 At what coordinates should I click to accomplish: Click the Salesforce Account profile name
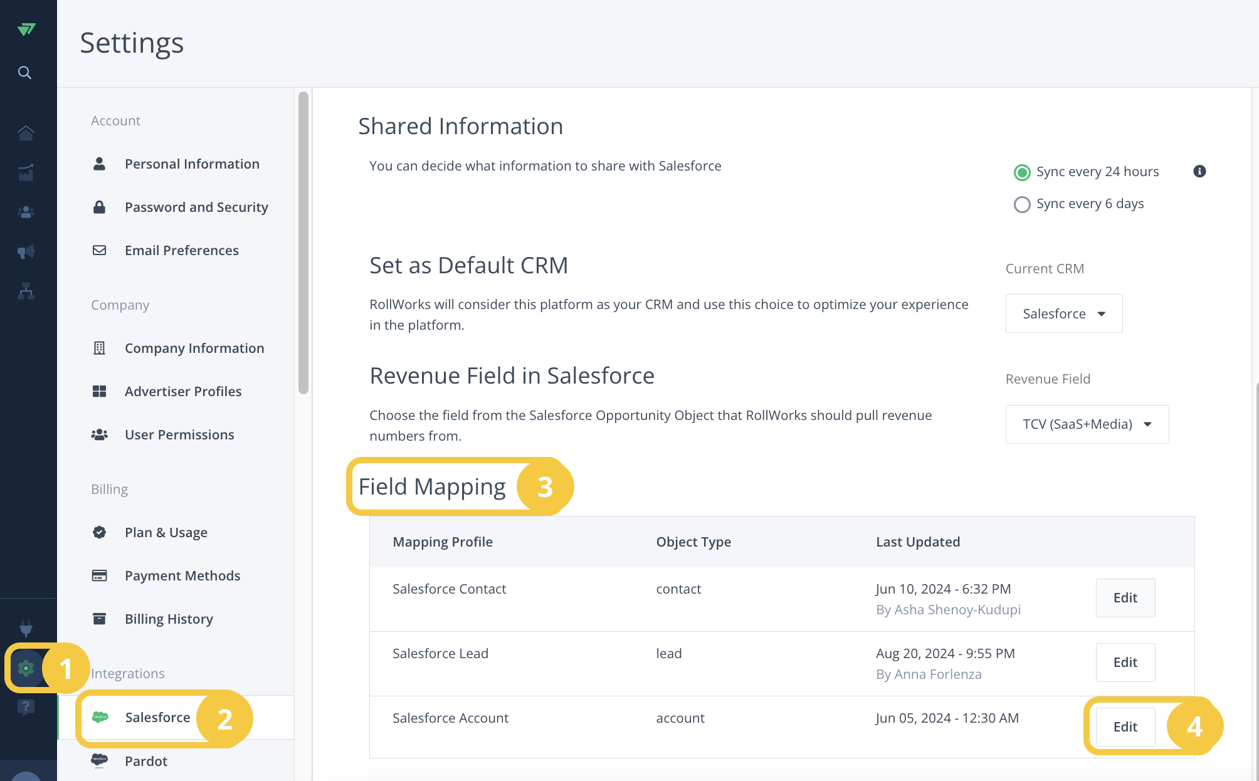point(450,718)
